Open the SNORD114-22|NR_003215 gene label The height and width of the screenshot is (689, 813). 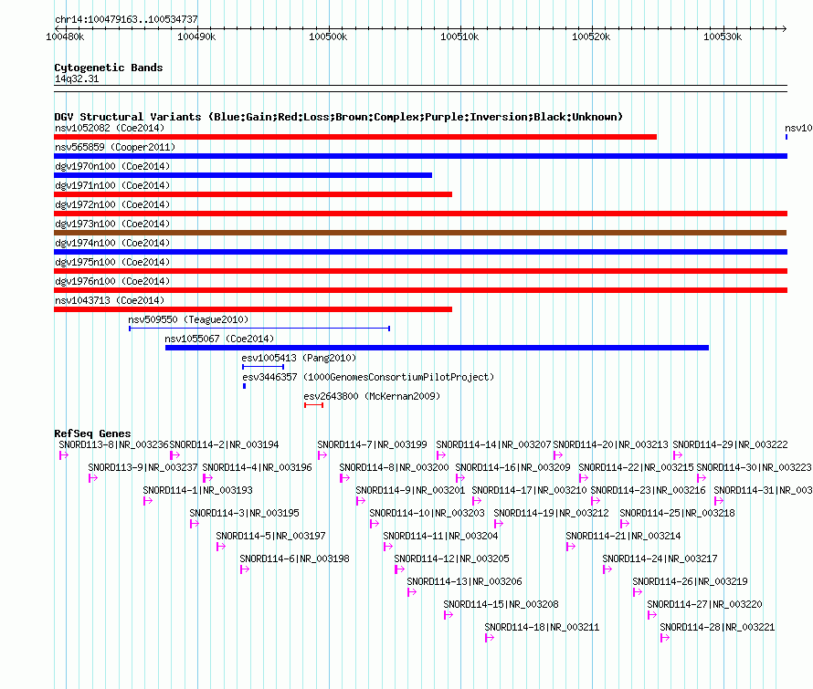click(x=636, y=467)
